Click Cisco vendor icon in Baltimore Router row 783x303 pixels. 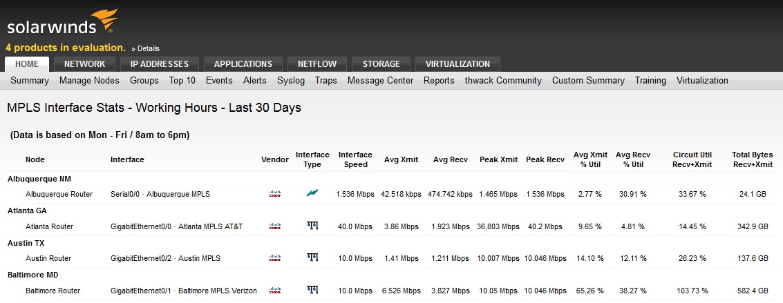click(274, 291)
